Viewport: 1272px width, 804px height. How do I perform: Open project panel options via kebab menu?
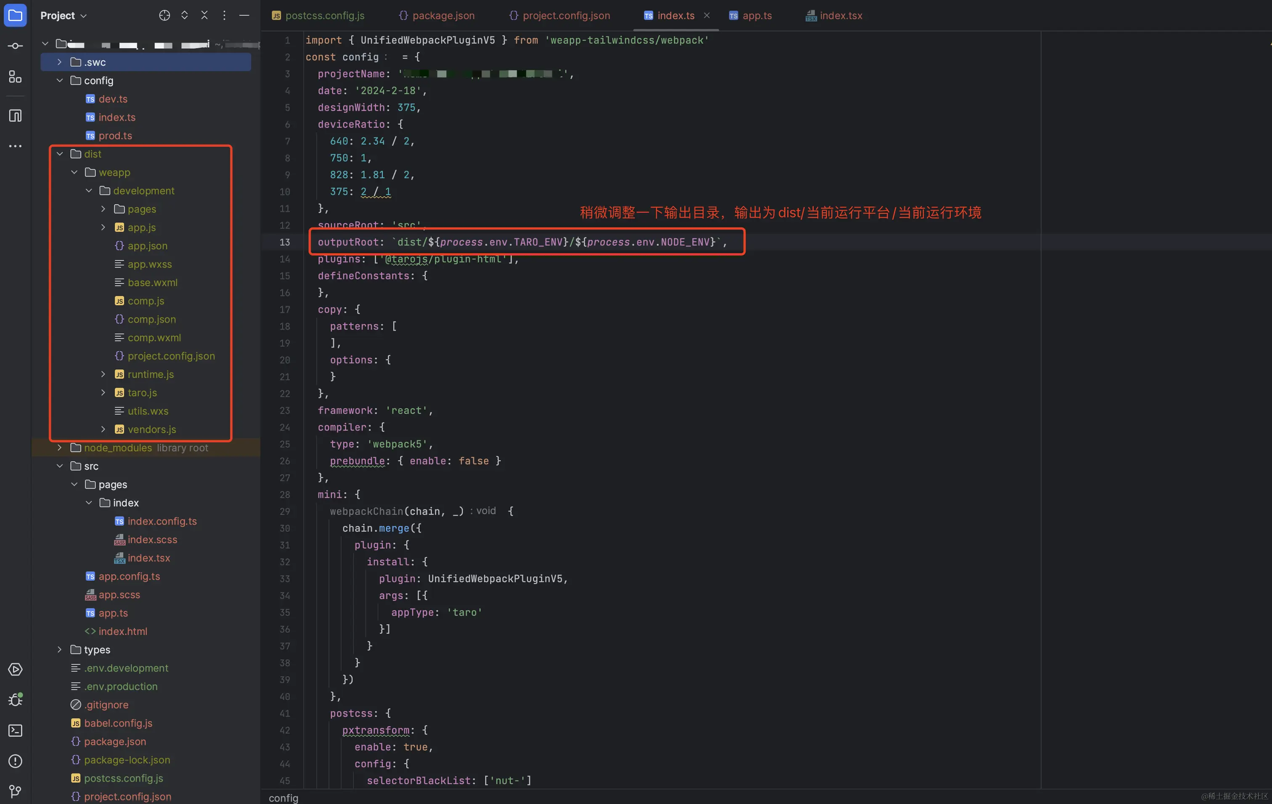coord(224,15)
